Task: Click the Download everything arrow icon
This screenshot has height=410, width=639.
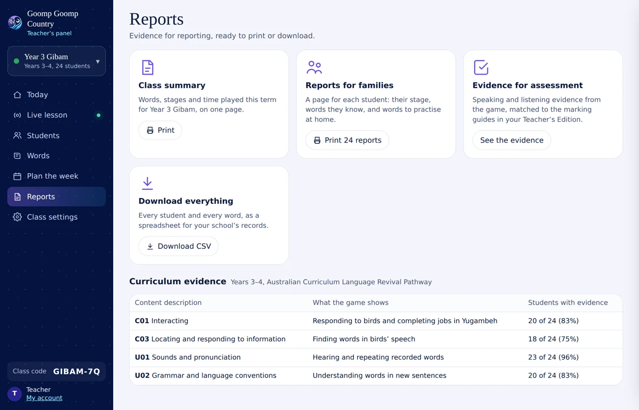Action: tap(147, 183)
